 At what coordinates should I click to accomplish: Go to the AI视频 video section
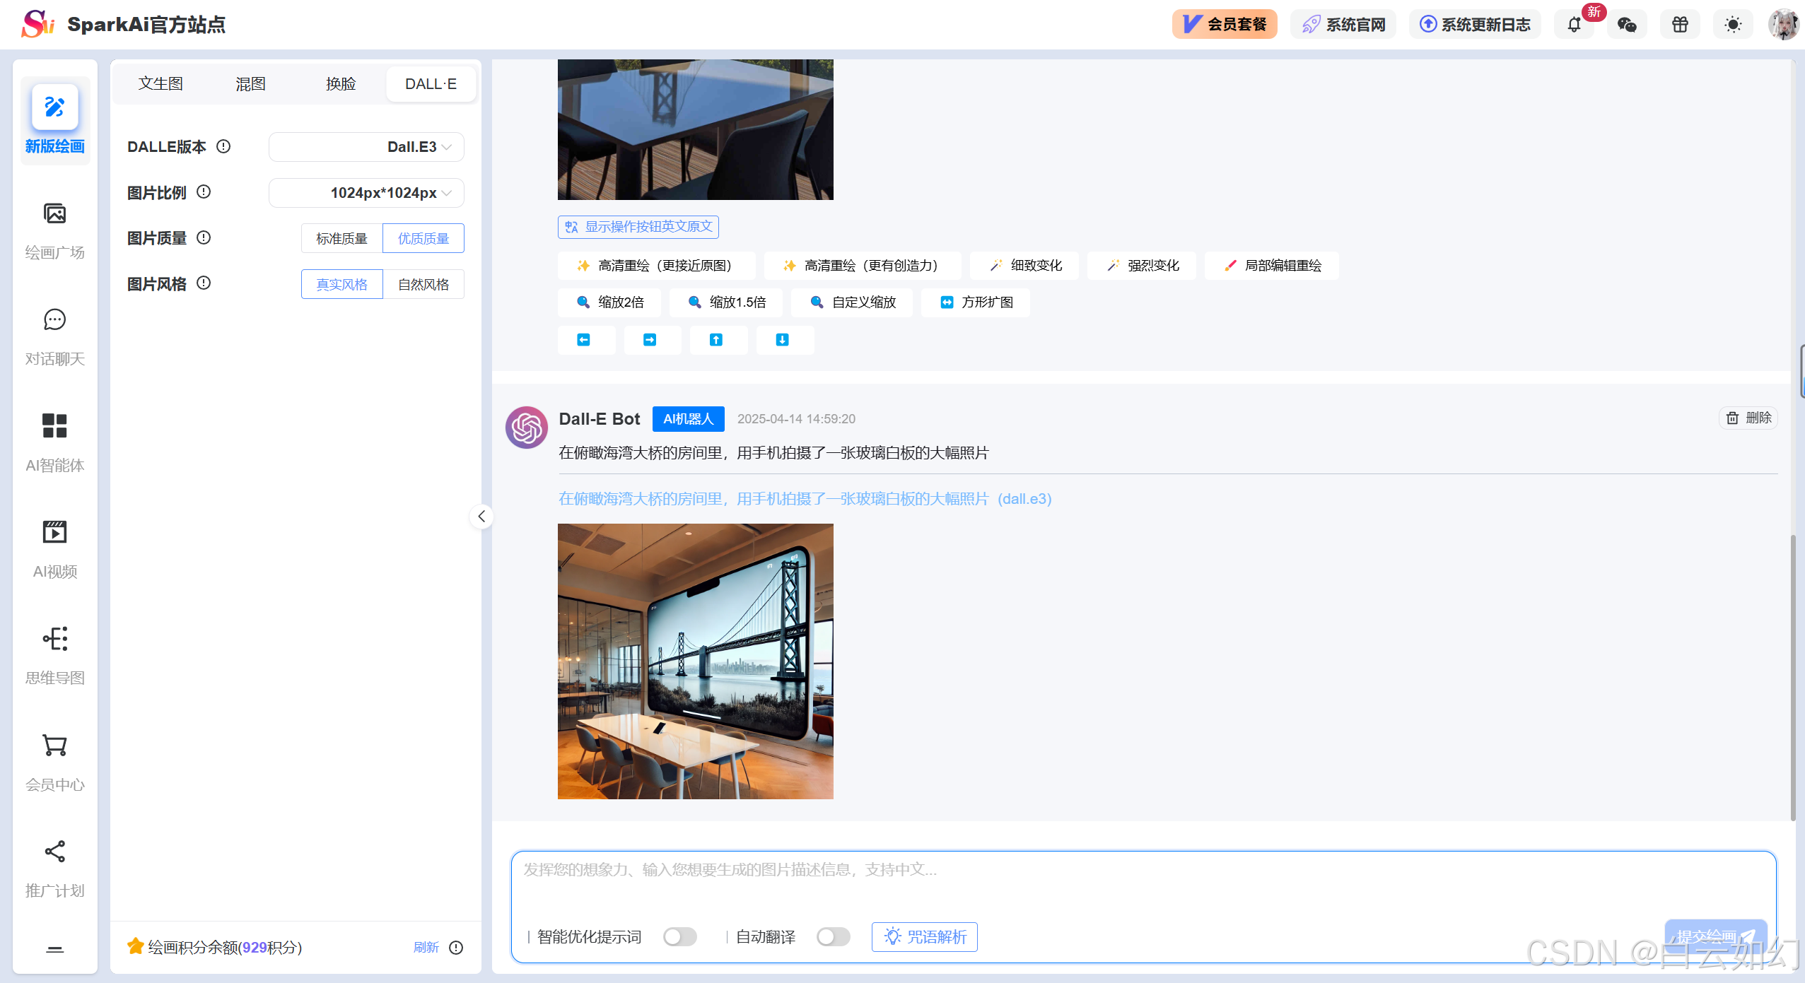pos(54,532)
